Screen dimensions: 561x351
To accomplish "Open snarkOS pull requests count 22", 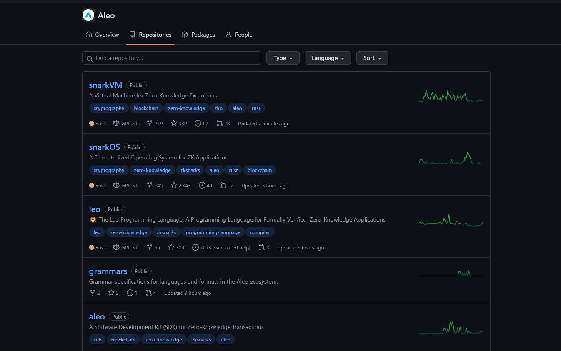I will pos(227,186).
